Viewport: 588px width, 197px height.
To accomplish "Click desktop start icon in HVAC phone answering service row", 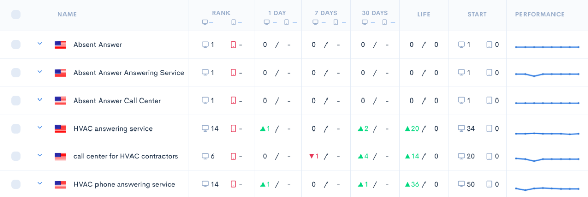I will point(461,184).
